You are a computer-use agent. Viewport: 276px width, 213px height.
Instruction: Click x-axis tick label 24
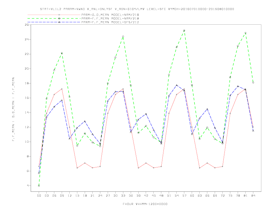(x=100, y=196)
